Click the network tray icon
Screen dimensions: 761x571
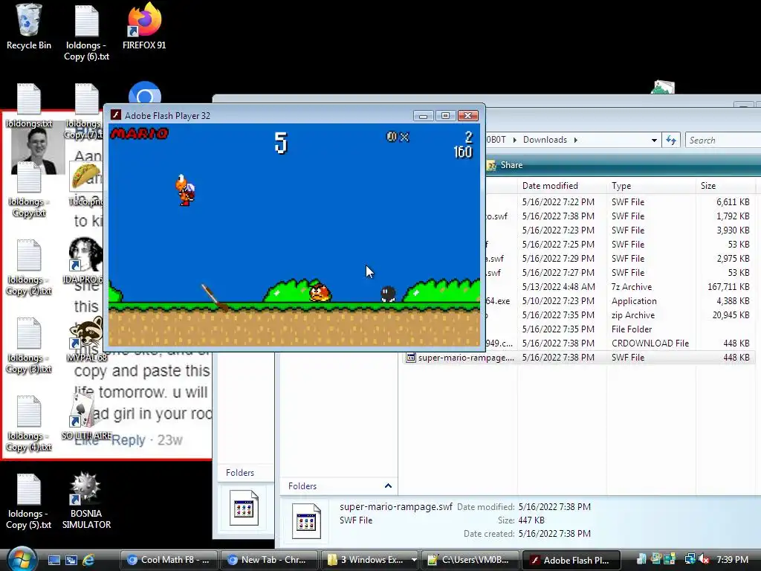pos(689,559)
